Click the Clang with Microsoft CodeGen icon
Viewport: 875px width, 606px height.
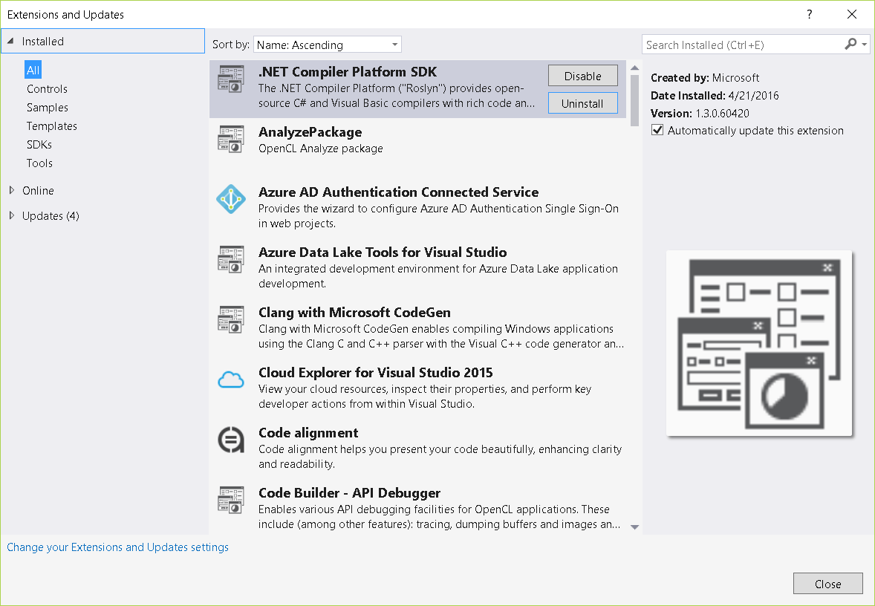[231, 319]
